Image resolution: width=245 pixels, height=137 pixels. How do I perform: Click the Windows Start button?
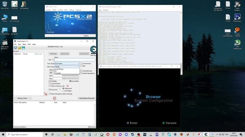point(3,134)
